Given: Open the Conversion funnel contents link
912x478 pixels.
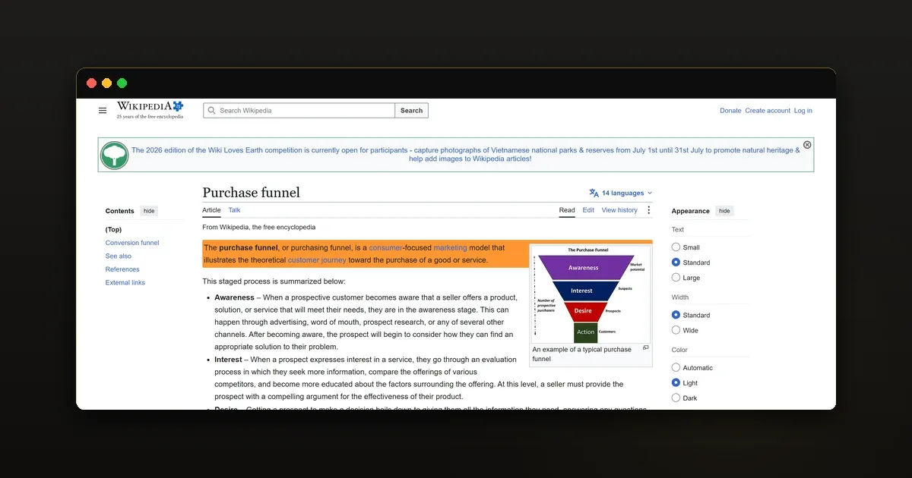Looking at the screenshot, I should [x=132, y=243].
